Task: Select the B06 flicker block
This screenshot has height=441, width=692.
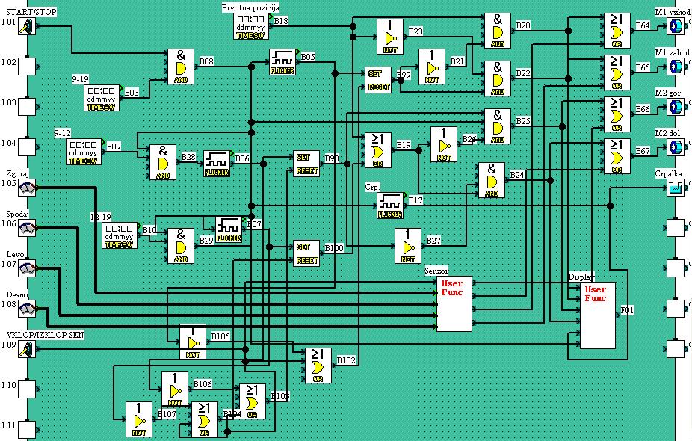Action: (x=217, y=164)
